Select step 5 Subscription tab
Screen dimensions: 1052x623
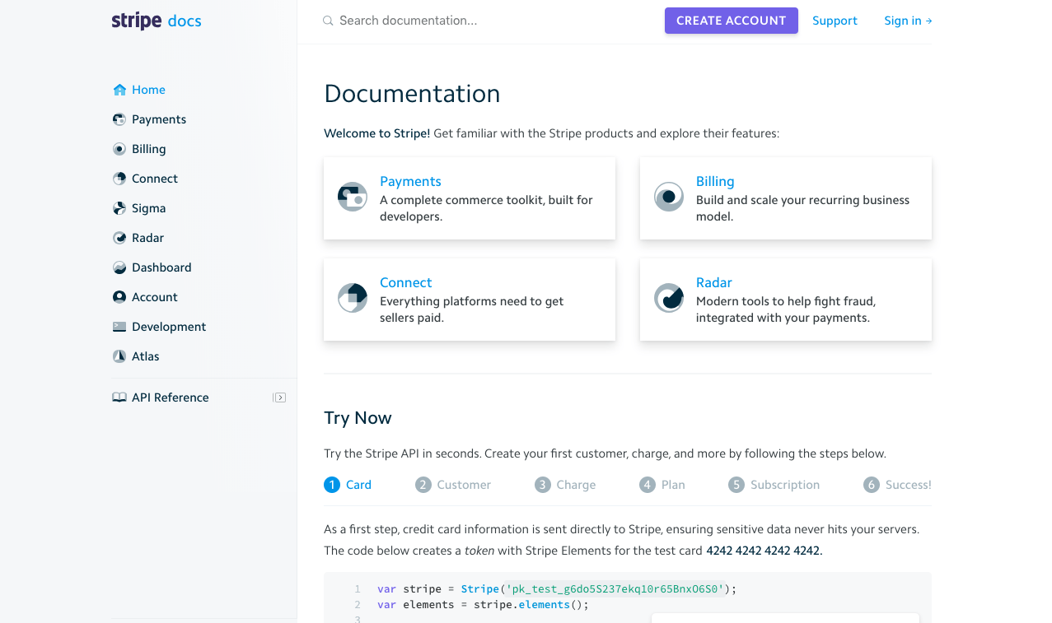774,485
